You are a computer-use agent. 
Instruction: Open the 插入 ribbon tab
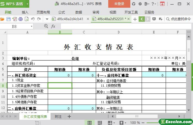point(25,12)
